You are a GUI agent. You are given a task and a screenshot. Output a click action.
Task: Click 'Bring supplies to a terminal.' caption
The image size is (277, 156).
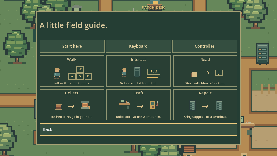tap(205, 117)
